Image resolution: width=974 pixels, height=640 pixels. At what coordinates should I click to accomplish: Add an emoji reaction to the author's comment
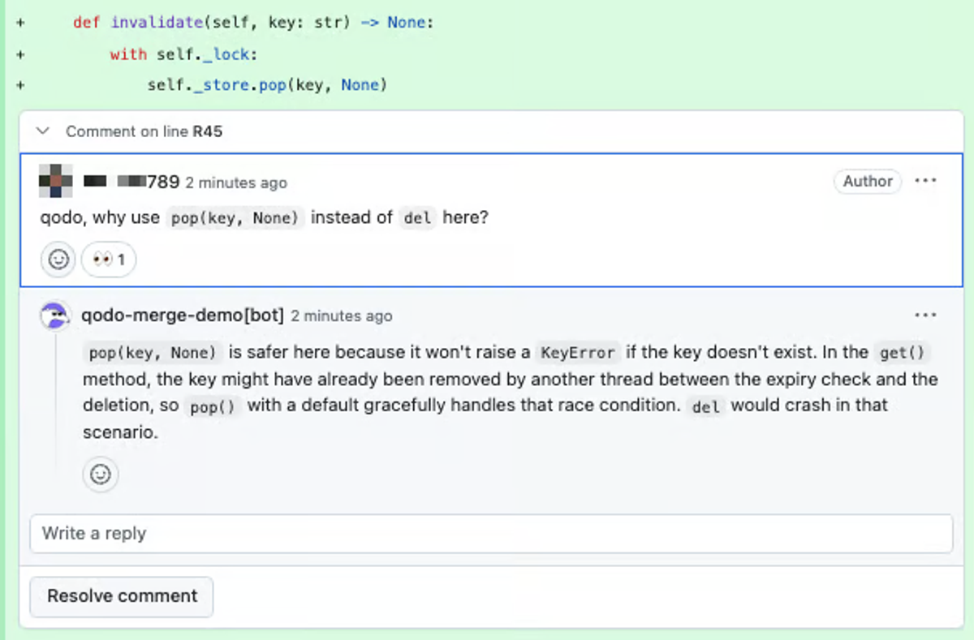click(x=58, y=260)
